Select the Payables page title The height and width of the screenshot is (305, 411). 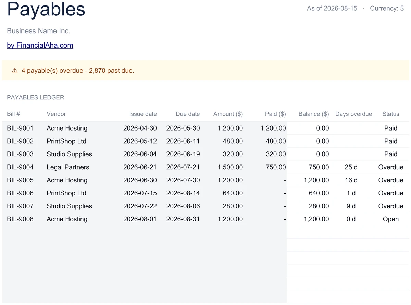(46, 9)
